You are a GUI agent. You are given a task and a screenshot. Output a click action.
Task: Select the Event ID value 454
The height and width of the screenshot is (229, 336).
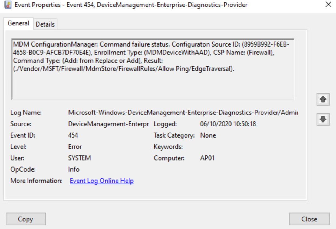tap(73, 135)
